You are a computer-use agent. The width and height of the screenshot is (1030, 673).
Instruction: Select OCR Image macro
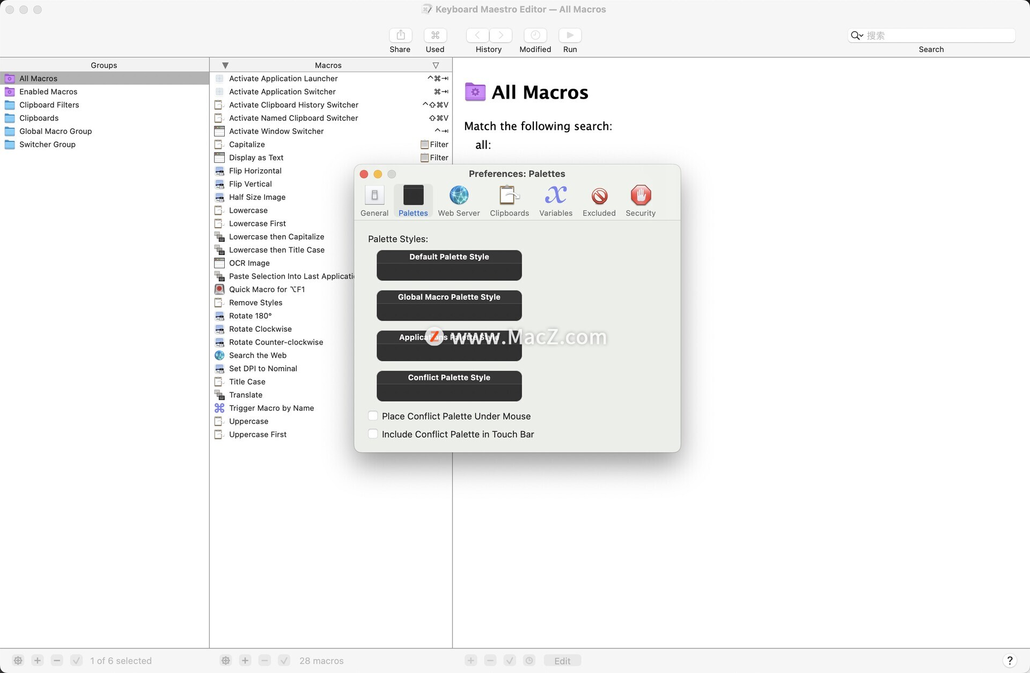(x=282, y=263)
